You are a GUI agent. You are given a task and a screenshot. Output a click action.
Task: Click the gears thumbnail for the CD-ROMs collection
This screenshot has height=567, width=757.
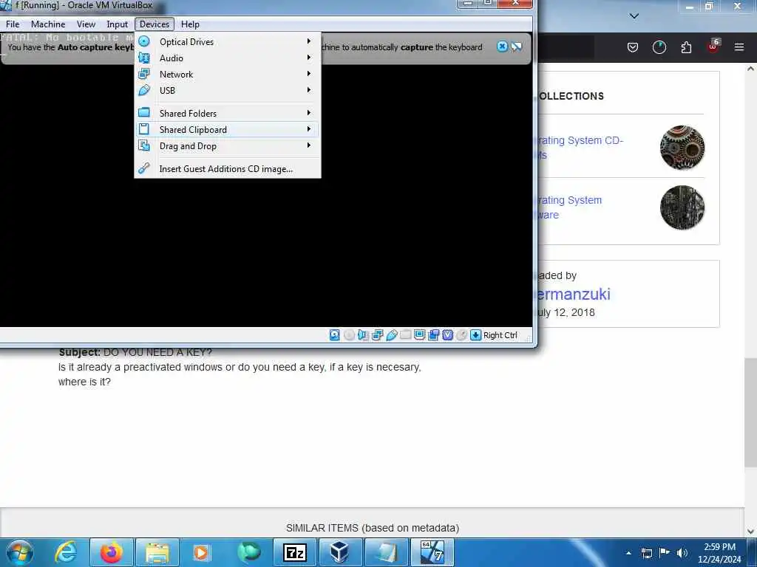point(682,148)
